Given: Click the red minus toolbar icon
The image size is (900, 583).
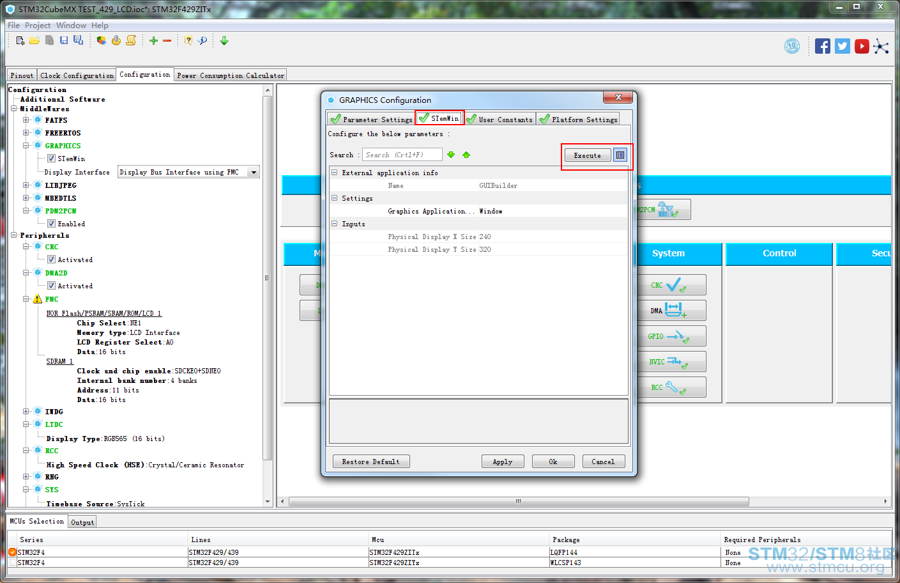Looking at the screenshot, I should tap(167, 40).
